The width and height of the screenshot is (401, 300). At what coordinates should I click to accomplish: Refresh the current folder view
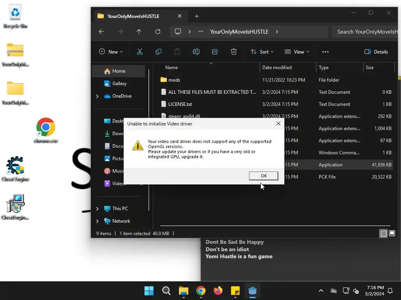(158, 32)
